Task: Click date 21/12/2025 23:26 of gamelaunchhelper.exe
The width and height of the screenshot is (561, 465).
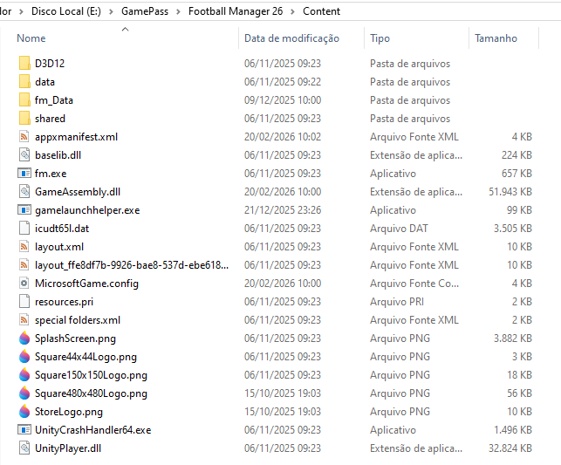Action: 283,210
